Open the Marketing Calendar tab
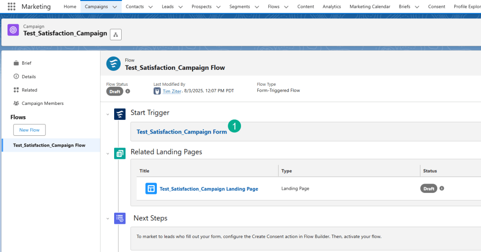The width and height of the screenshot is (481, 252). (x=370, y=7)
